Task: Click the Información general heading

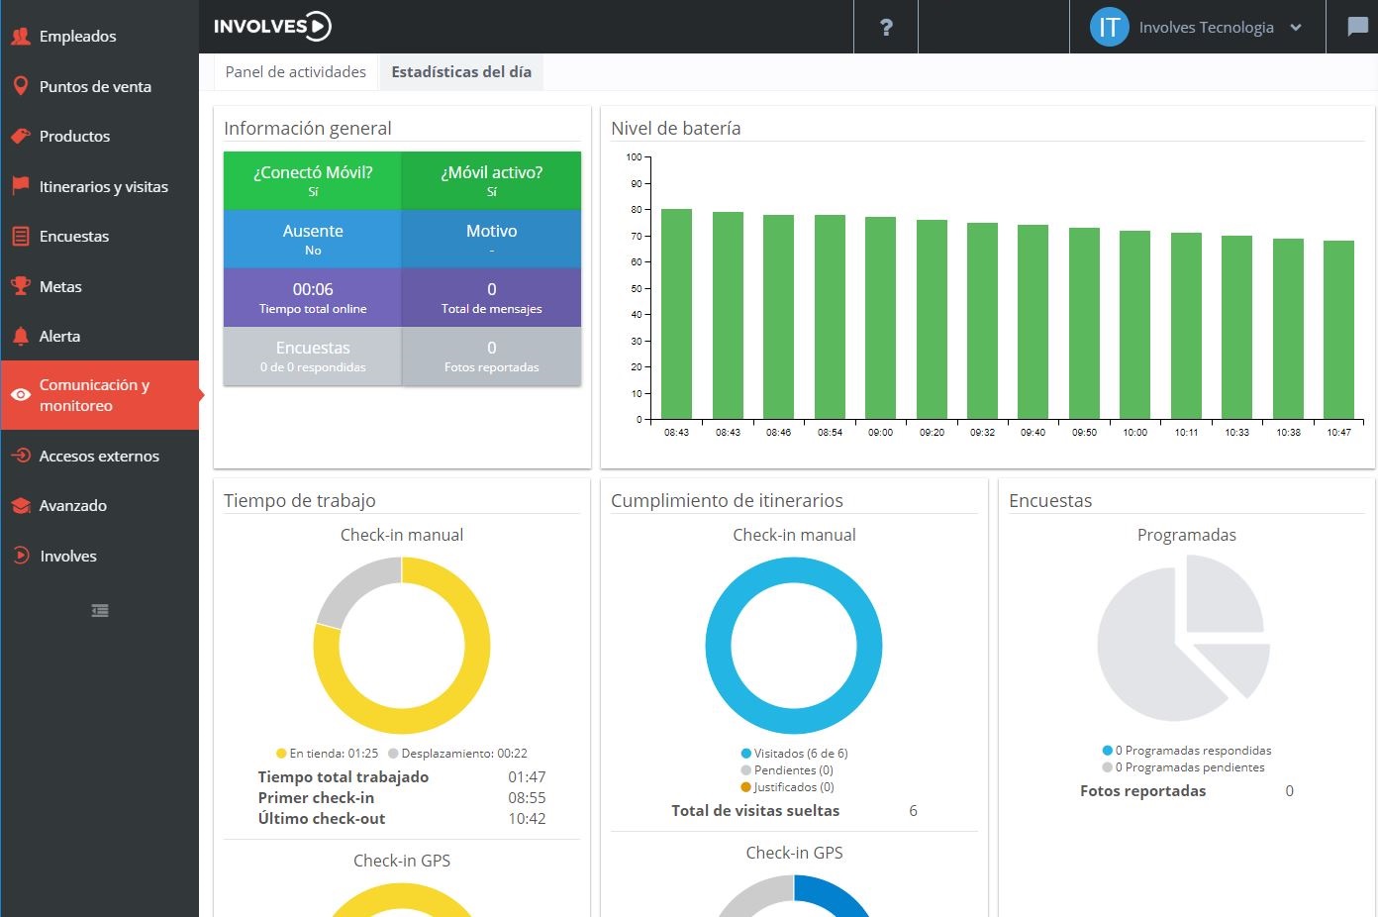Action: (308, 128)
